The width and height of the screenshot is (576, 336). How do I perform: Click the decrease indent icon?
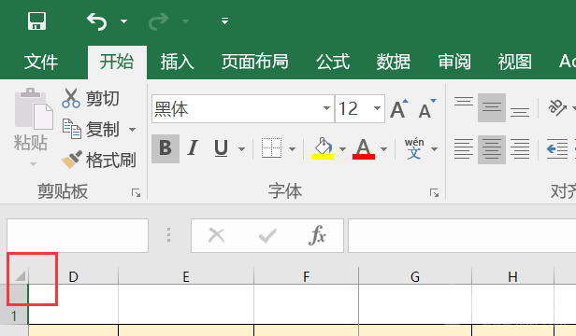[x=557, y=149]
